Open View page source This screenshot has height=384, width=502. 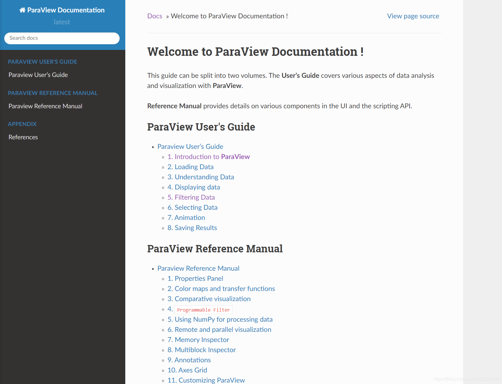tap(413, 16)
